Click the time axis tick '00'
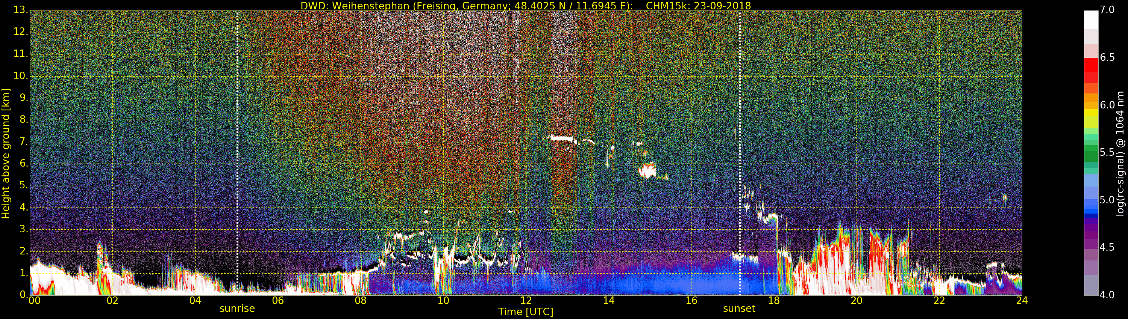This screenshot has width=1128, height=319. (x=35, y=301)
